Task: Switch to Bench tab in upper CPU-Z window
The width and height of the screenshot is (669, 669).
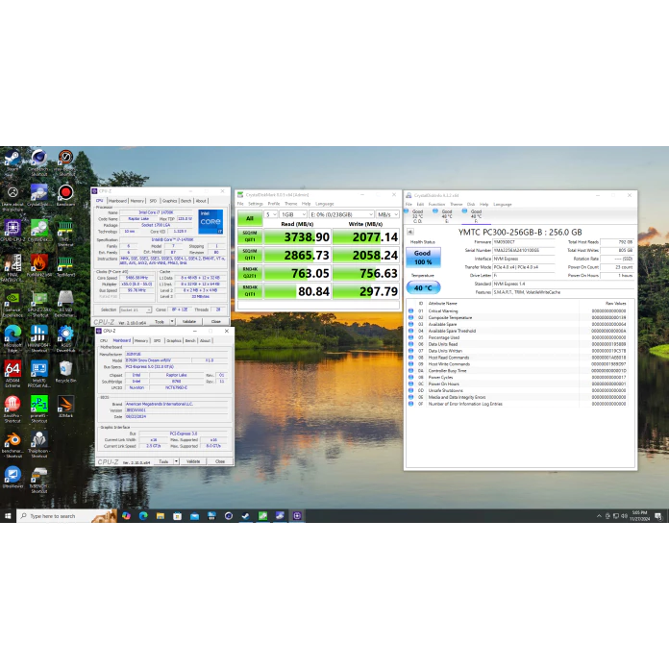Action: [186, 201]
